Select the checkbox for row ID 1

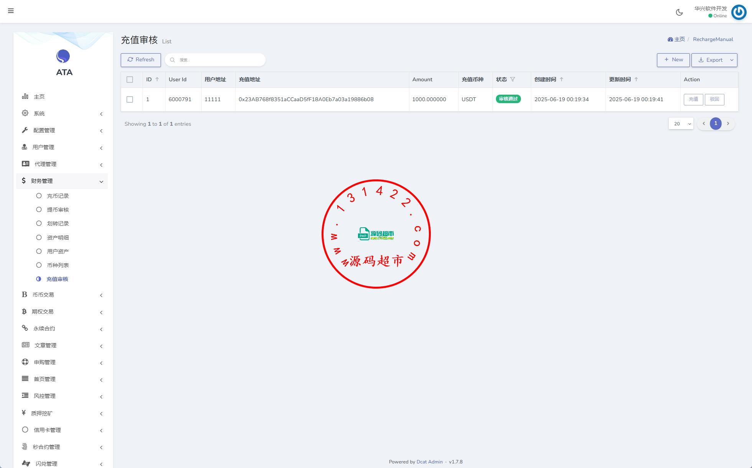[130, 99]
